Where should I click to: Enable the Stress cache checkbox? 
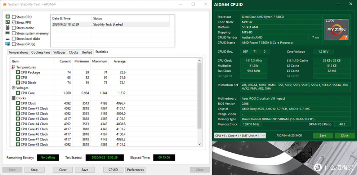click(x=14, y=28)
